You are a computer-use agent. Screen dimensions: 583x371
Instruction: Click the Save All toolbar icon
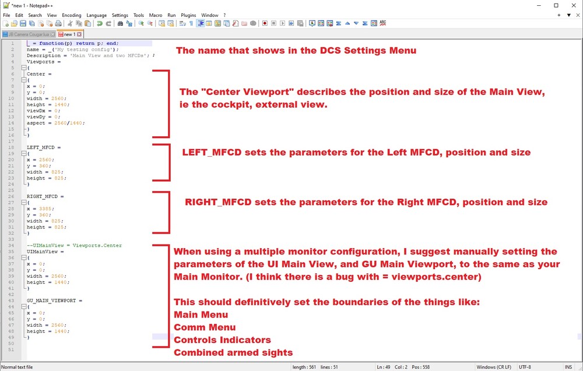(31, 23)
